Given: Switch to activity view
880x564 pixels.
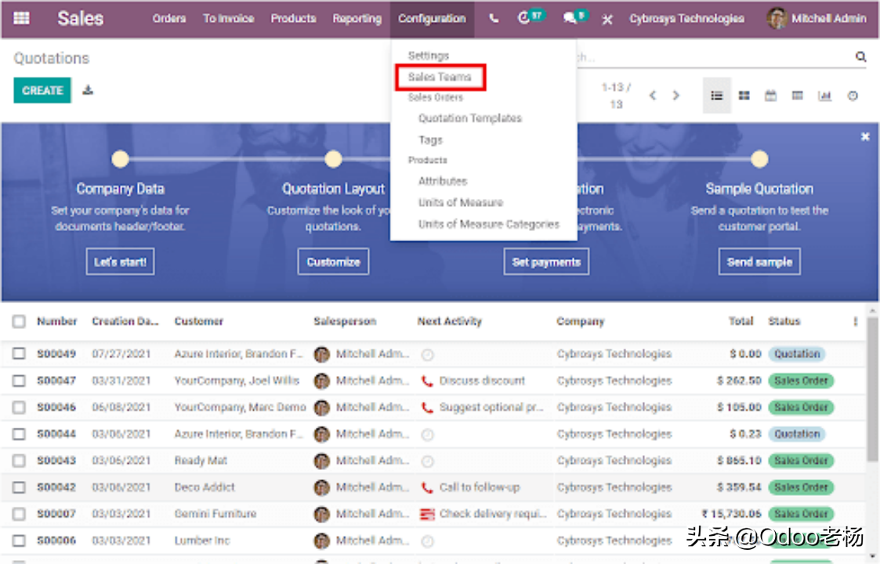Looking at the screenshot, I should tap(853, 96).
